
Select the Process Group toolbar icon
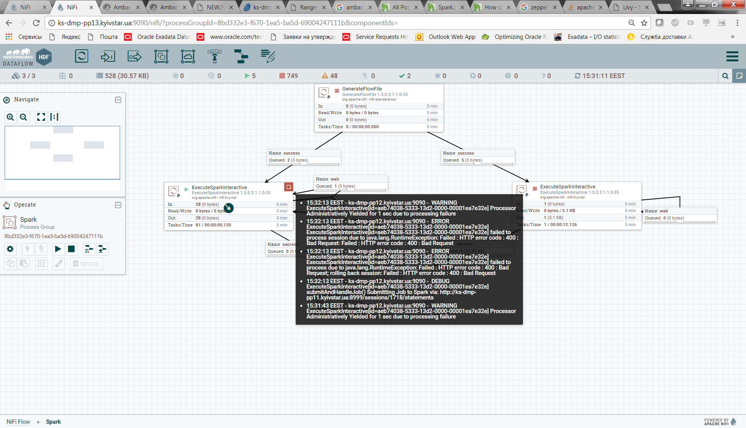[161, 57]
